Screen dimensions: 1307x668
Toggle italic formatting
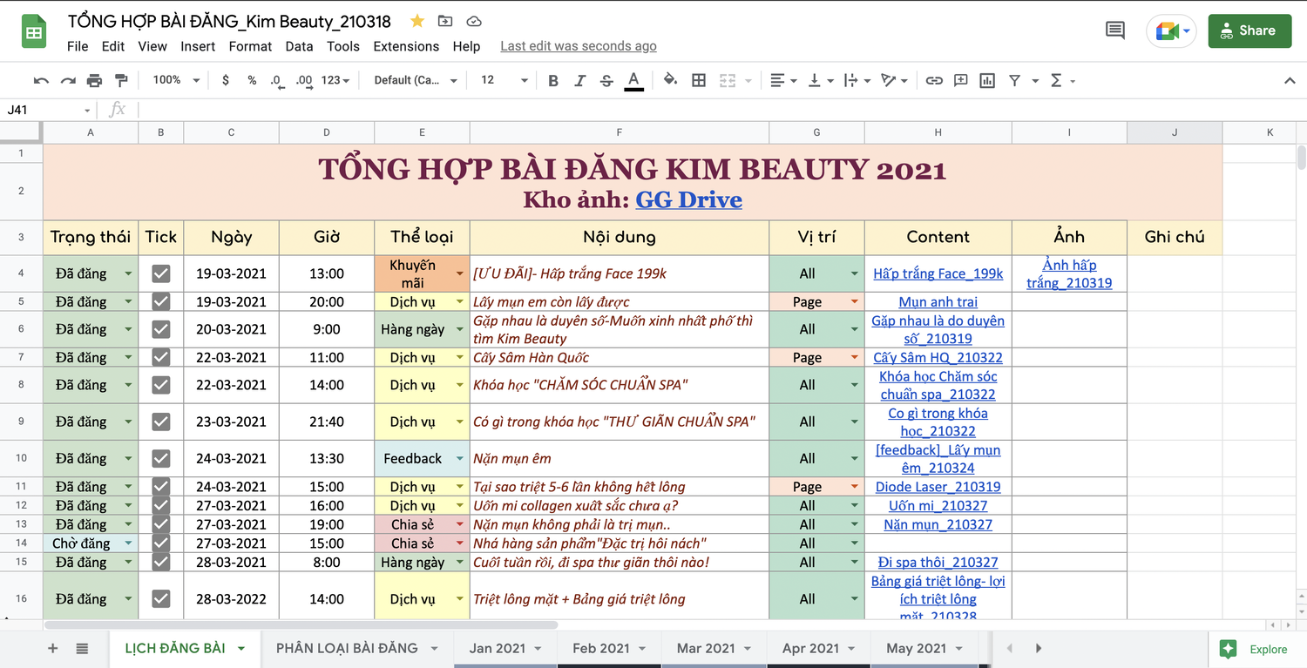tap(580, 80)
